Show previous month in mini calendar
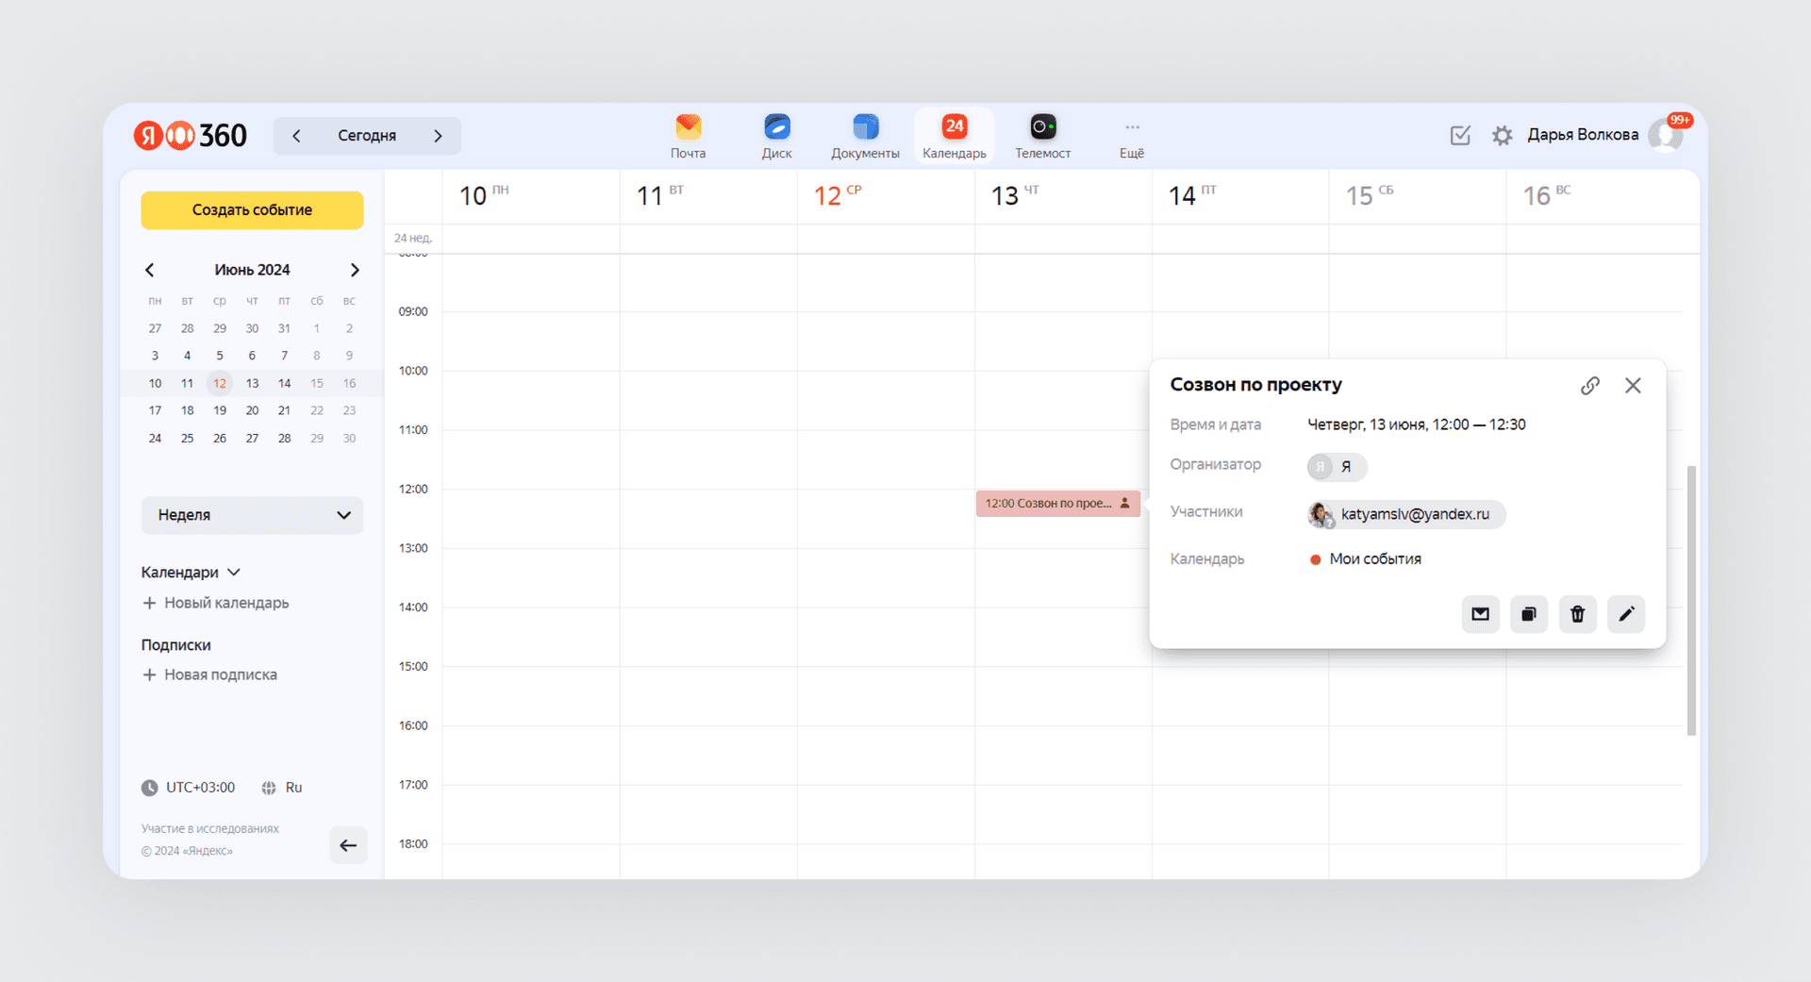This screenshot has width=1811, height=982. (x=149, y=270)
